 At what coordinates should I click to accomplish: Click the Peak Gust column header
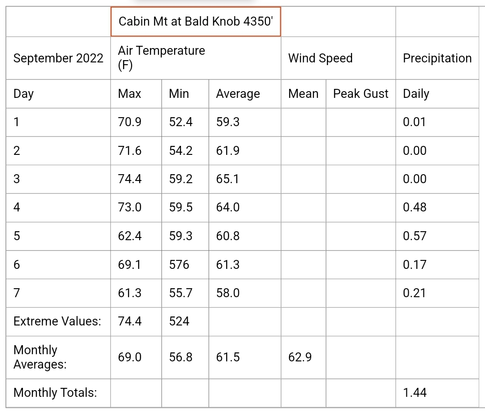tap(361, 94)
